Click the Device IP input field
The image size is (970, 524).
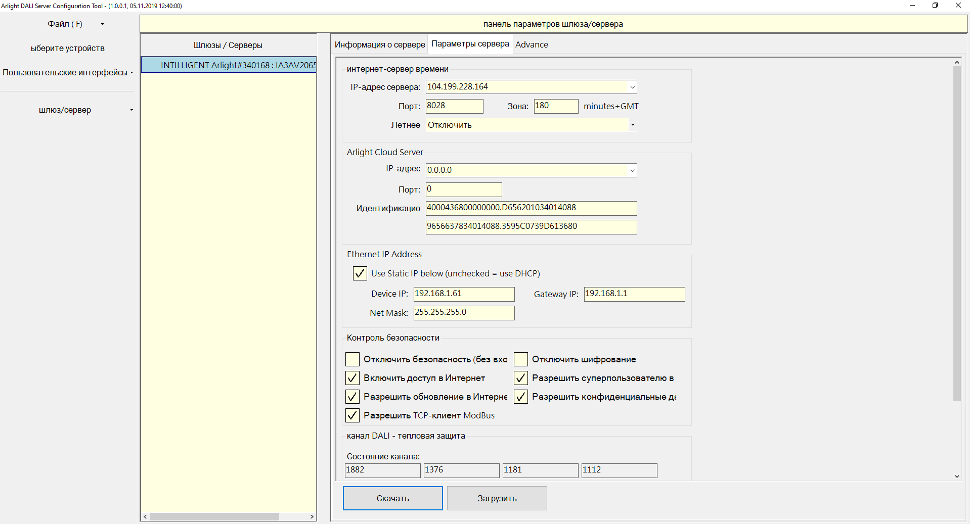coord(463,294)
